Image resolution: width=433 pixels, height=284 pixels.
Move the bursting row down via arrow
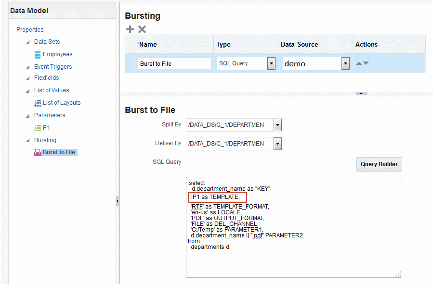(367, 62)
